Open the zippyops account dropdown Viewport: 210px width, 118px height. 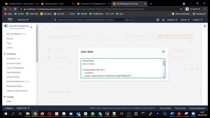coord(172,20)
